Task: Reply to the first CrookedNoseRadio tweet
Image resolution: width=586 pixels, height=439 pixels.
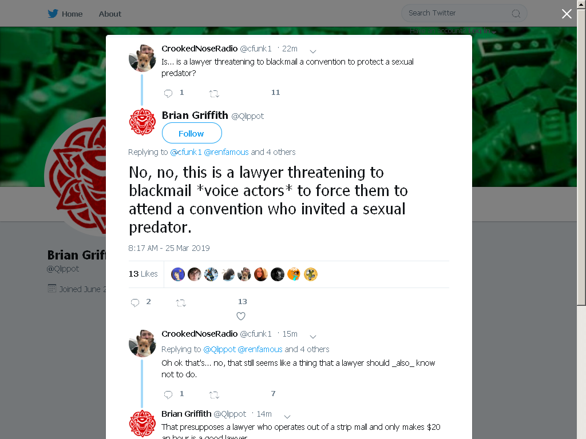Action: [x=168, y=93]
